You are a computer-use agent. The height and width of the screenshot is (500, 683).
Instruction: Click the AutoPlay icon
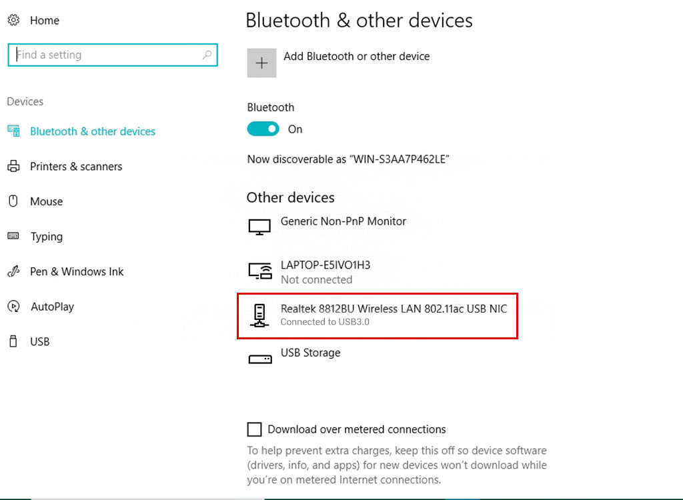(x=13, y=306)
